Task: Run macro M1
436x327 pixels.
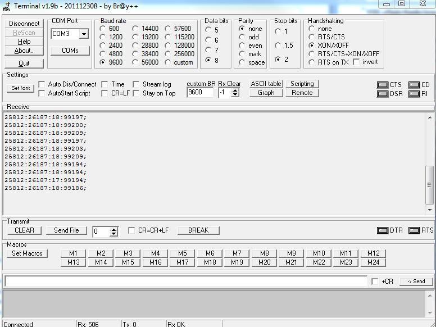Action: pos(73,253)
